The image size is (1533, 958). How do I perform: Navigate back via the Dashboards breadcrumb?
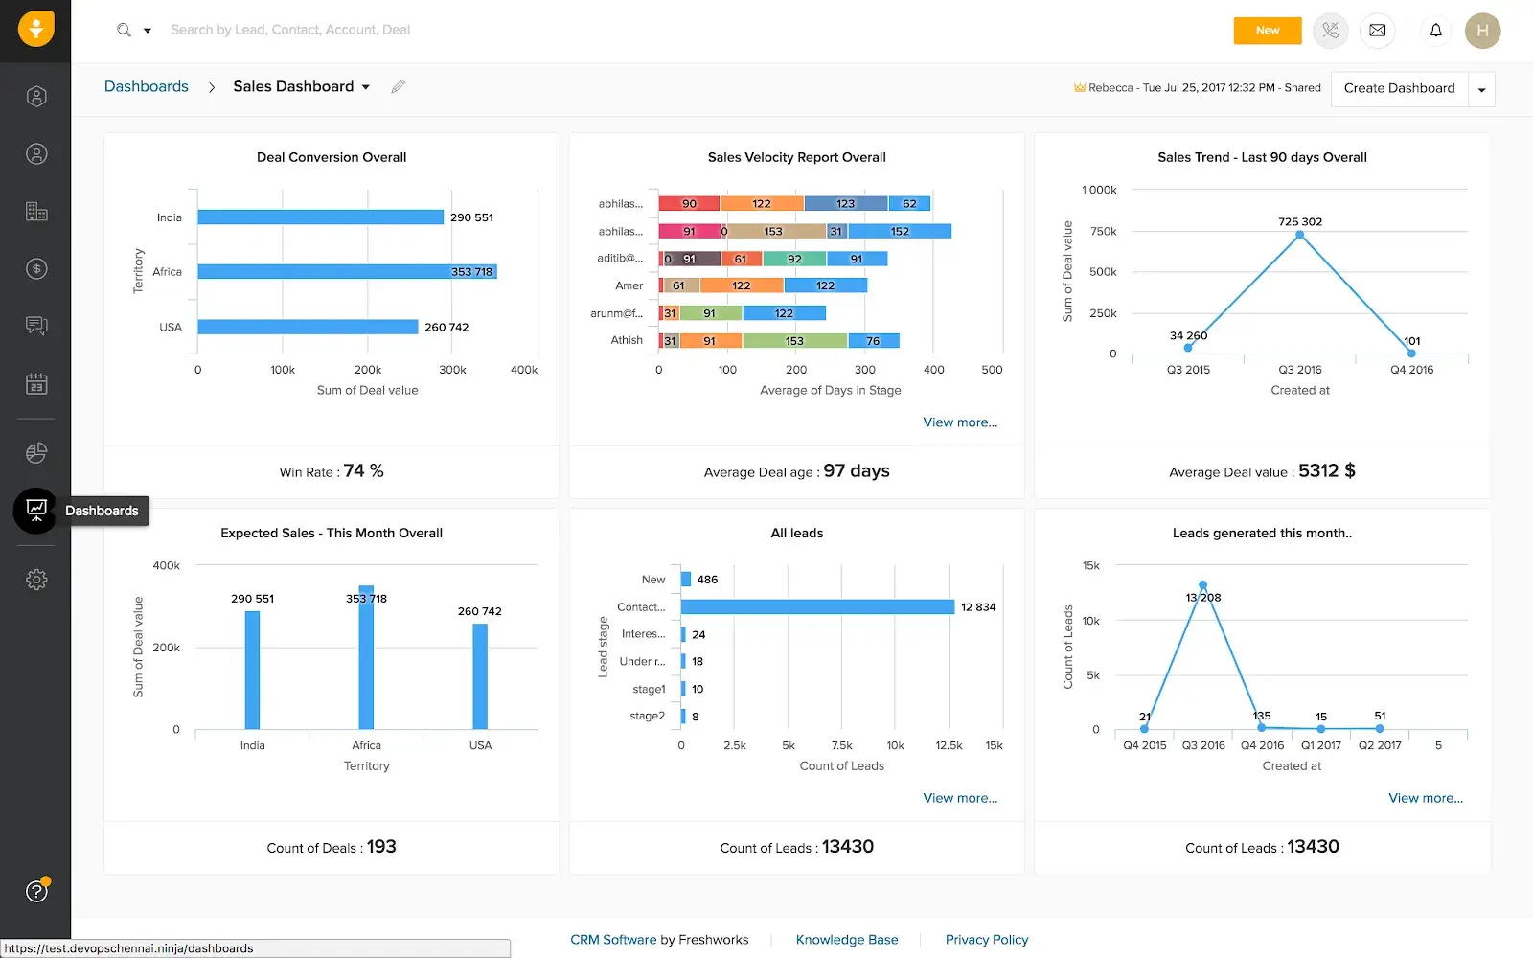tap(146, 86)
